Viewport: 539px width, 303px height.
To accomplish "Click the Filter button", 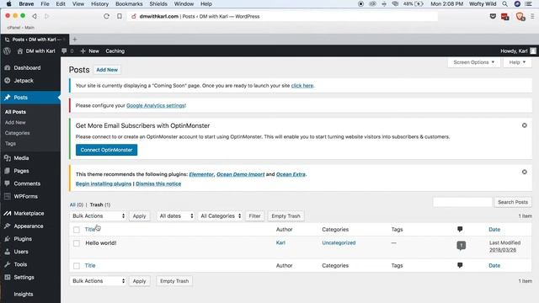I will click(x=254, y=215).
